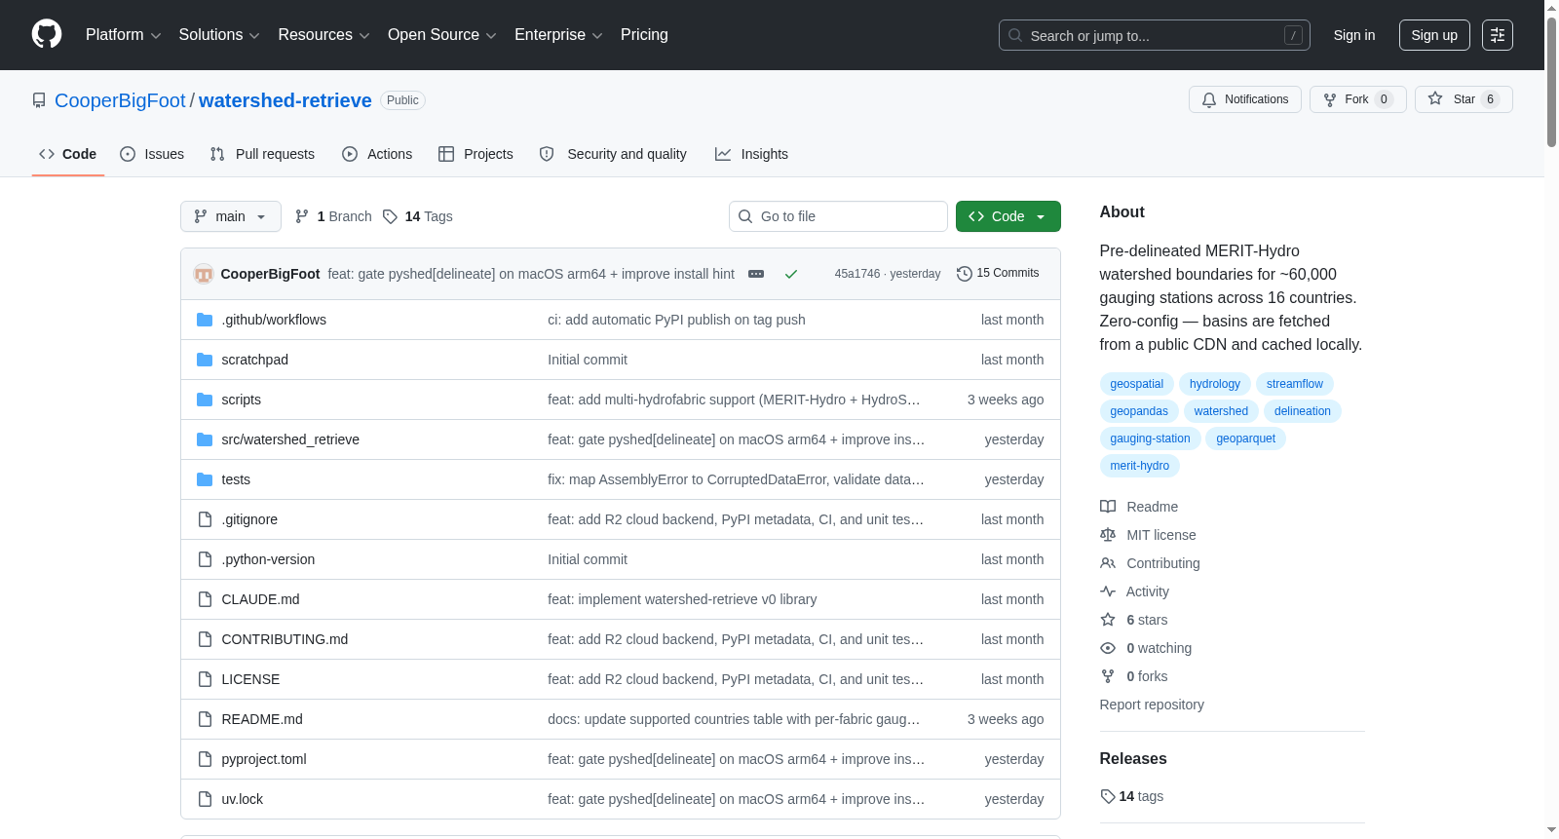This screenshot has height=839, width=1559.
Task: Open the Pull requests tab
Action: pyautogui.click(x=262, y=154)
